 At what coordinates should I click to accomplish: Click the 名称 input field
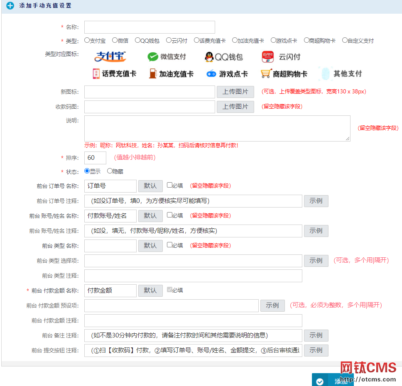coord(150,27)
